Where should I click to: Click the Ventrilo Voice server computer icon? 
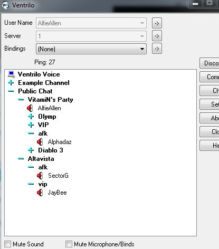(11, 74)
